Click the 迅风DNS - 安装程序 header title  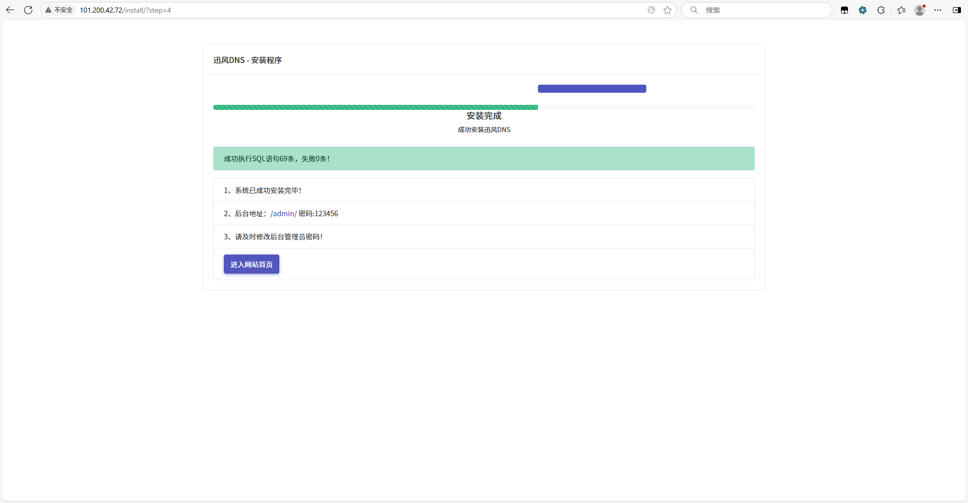pyautogui.click(x=248, y=60)
